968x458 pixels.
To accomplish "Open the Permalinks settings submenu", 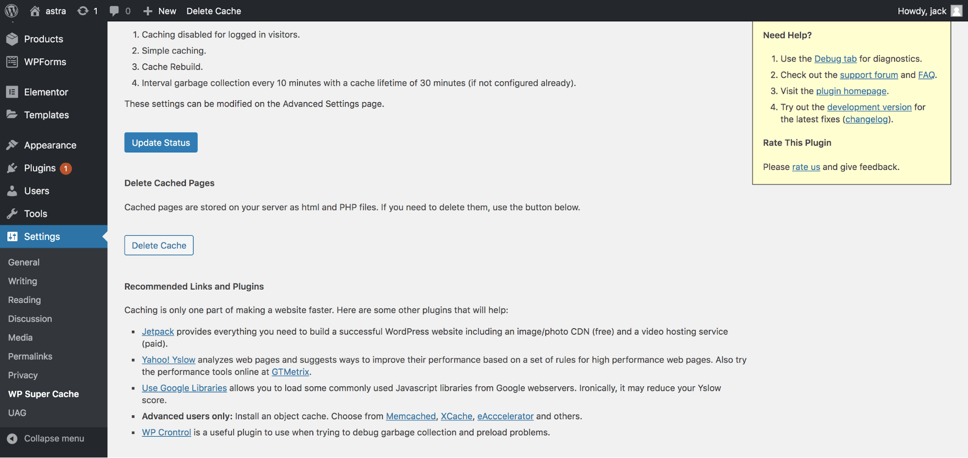I will 30,356.
